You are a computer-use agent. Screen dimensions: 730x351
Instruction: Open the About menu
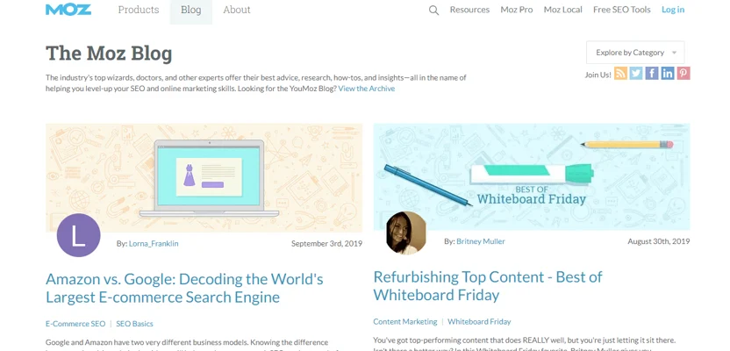click(x=237, y=10)
